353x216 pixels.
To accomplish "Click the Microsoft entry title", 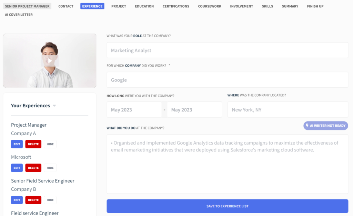I will click(21, 157).
